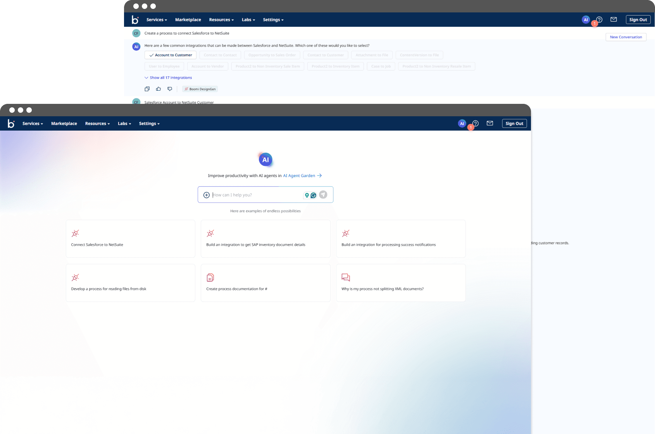Image resolution: width=655 pixels, height=434 pixels.
Task: Open the Resources menu in the back window
Action: click(x=221, y=20)
